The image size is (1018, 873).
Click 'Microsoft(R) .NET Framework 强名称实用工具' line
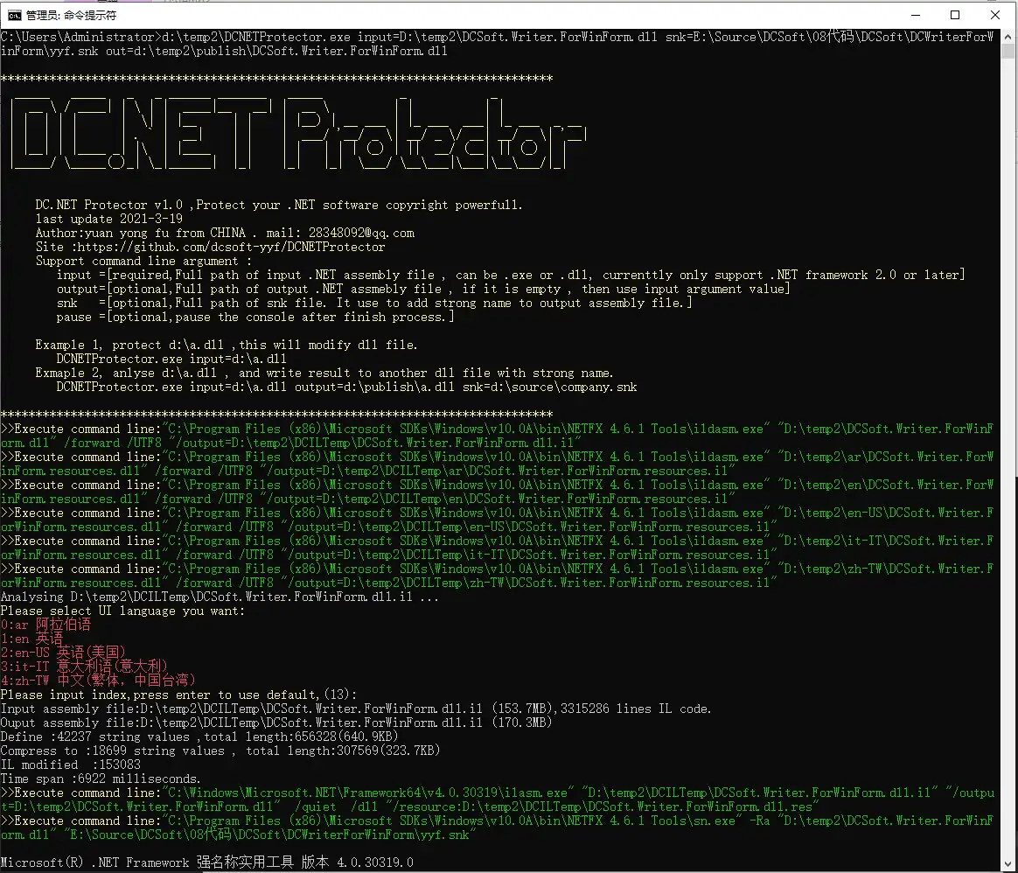click(x=207, y=863)
